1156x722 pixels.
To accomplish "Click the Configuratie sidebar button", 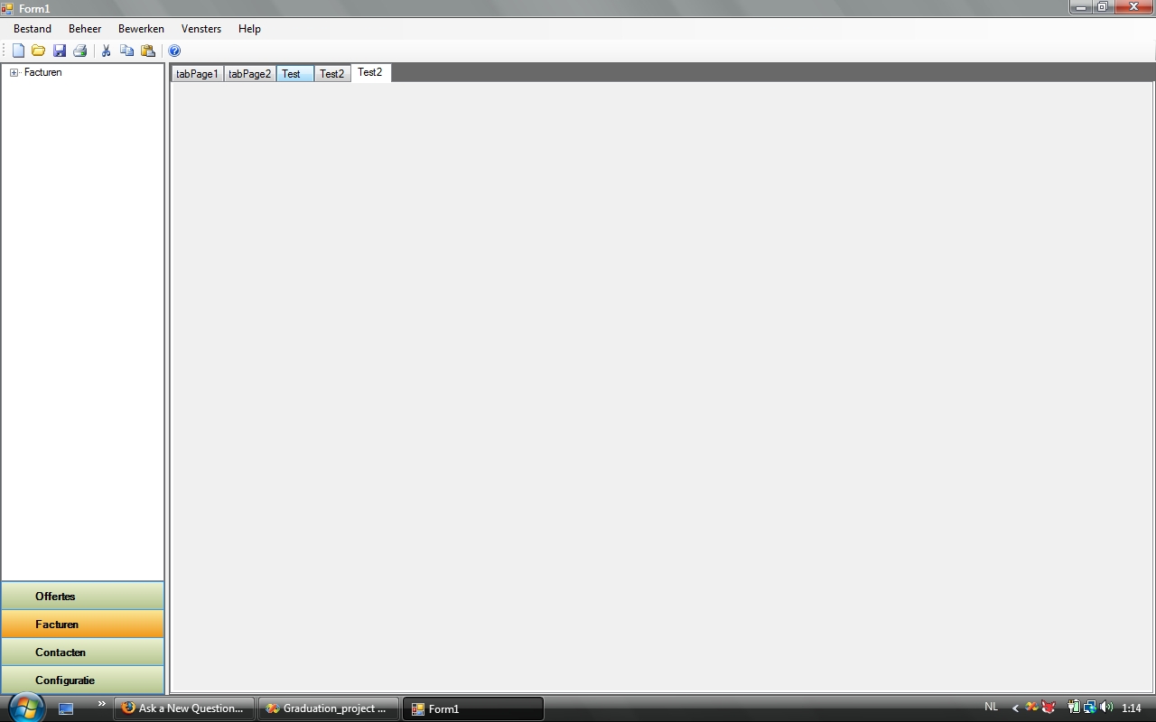I will [x=82, y=680].
